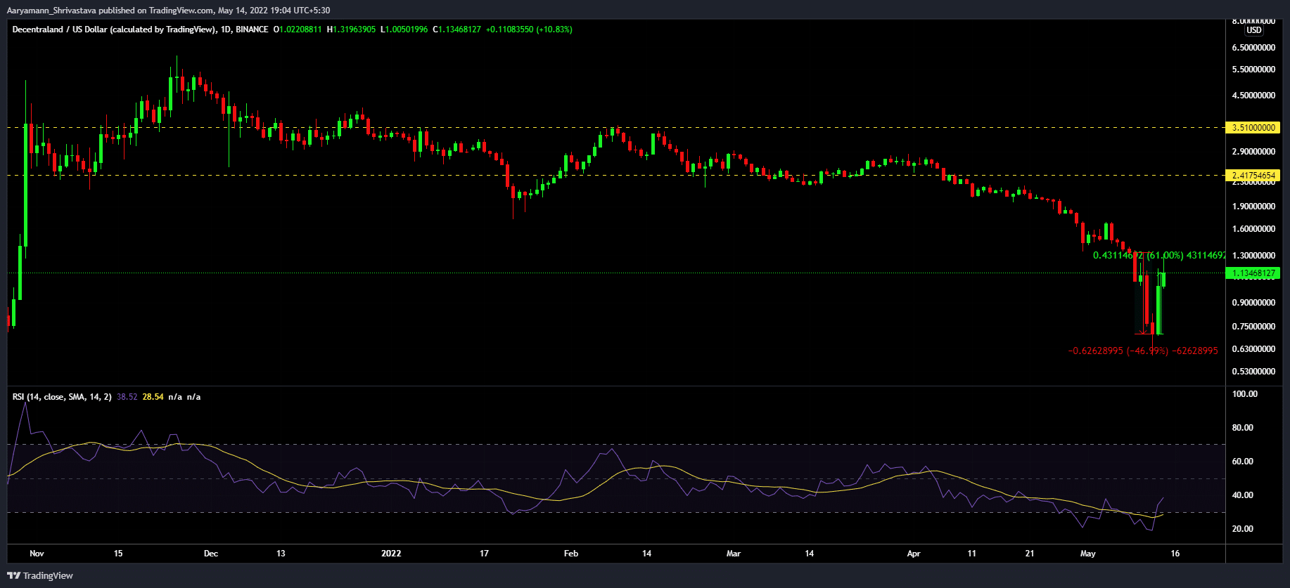The image size is (1290, 588).
Task: Click the 20.00 RSI scale label
Action: coord(1243,529)
